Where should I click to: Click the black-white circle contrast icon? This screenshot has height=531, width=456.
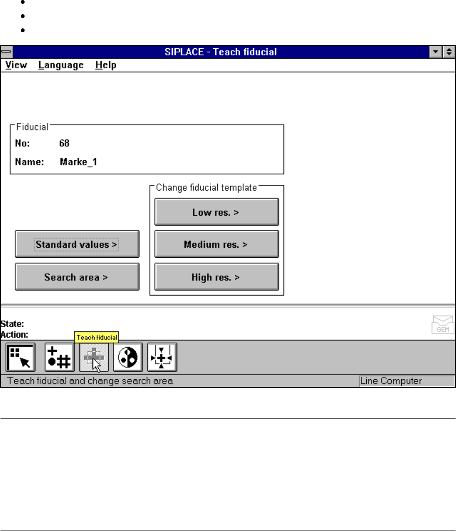pos(128,357)
